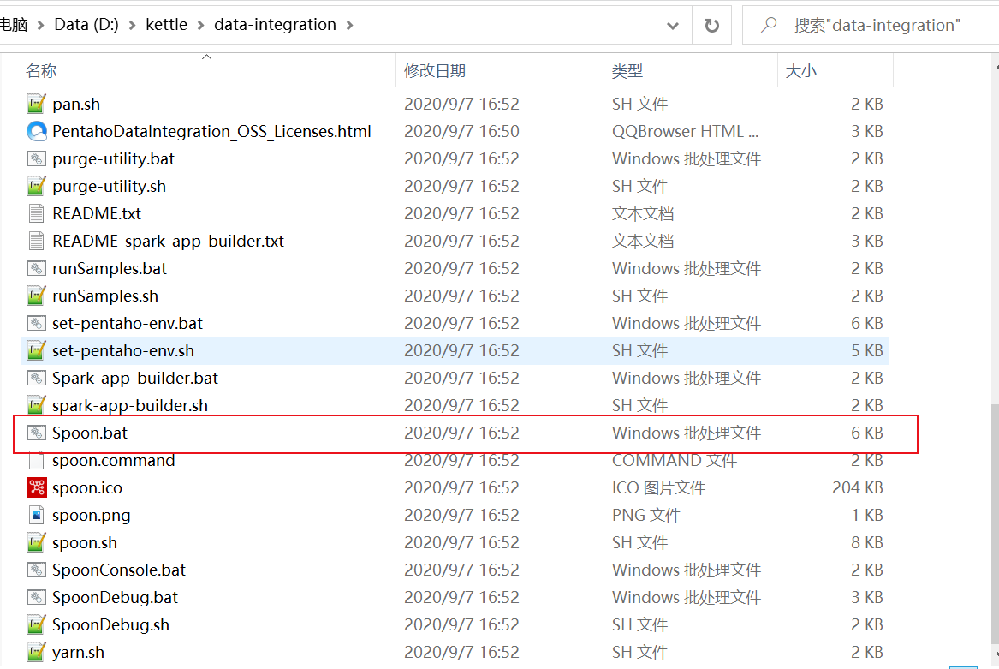Viewport: 999px width, 669px height.
Task: Select spoon.png file name
Action: tap(91, 515)
